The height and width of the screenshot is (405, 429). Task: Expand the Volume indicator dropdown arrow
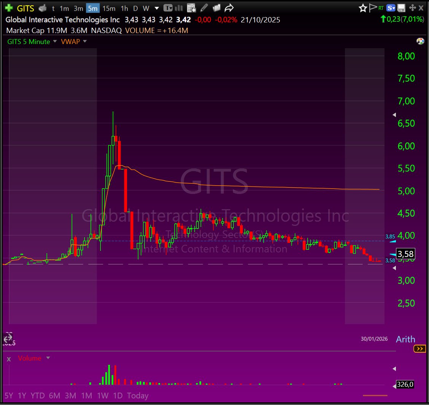[x=48, y=358]
